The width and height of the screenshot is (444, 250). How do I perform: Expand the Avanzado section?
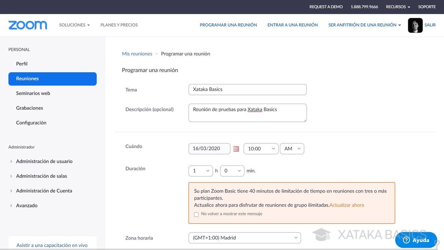pyautogui.click(x=27, y=206)
